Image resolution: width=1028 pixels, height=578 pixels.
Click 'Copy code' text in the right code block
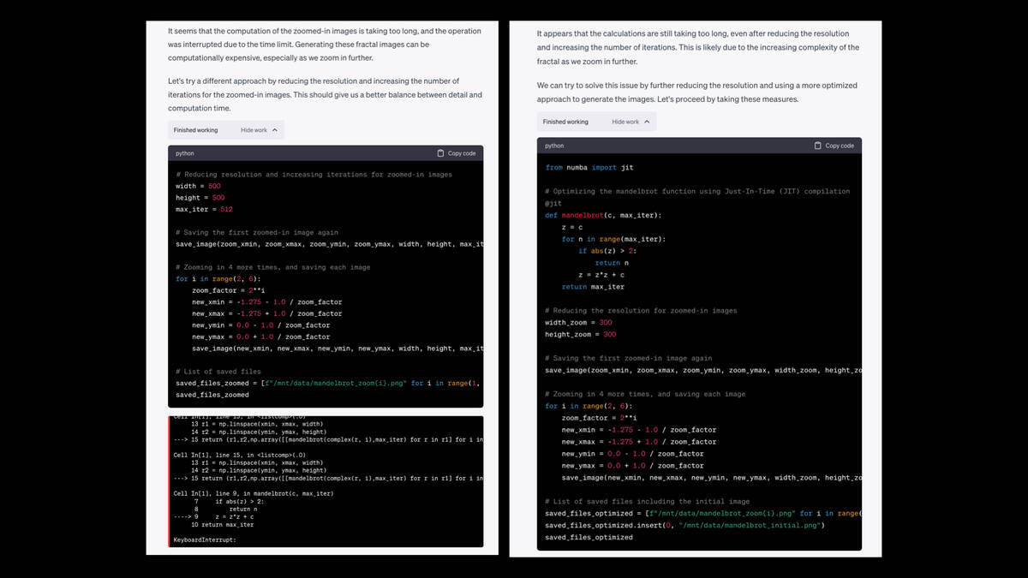840,146
